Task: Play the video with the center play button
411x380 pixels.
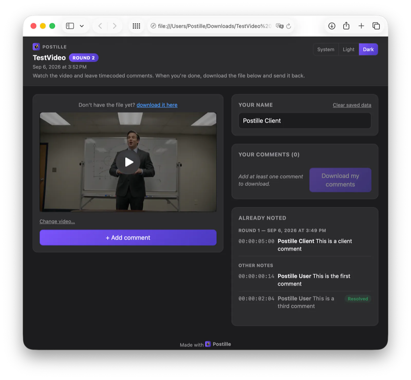Action: pyautogui.click(x=128, y=162)
